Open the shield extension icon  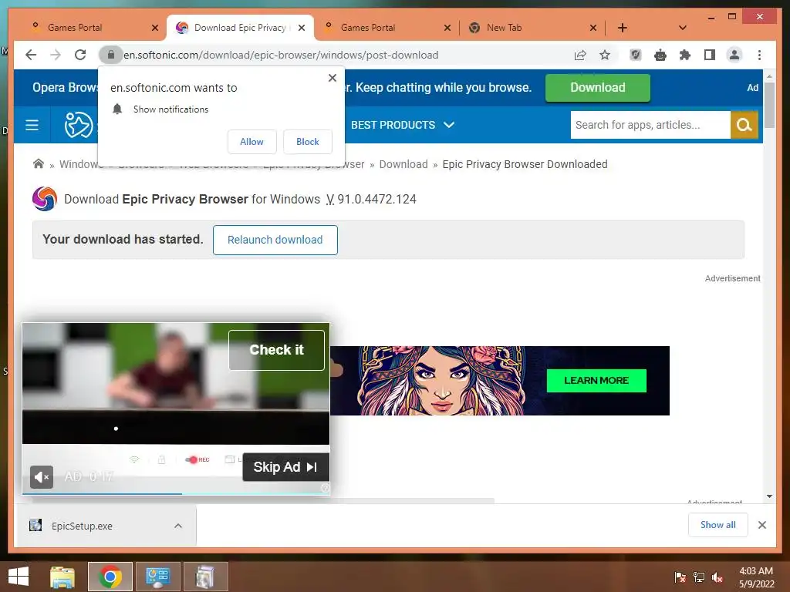tap(636, 55)
